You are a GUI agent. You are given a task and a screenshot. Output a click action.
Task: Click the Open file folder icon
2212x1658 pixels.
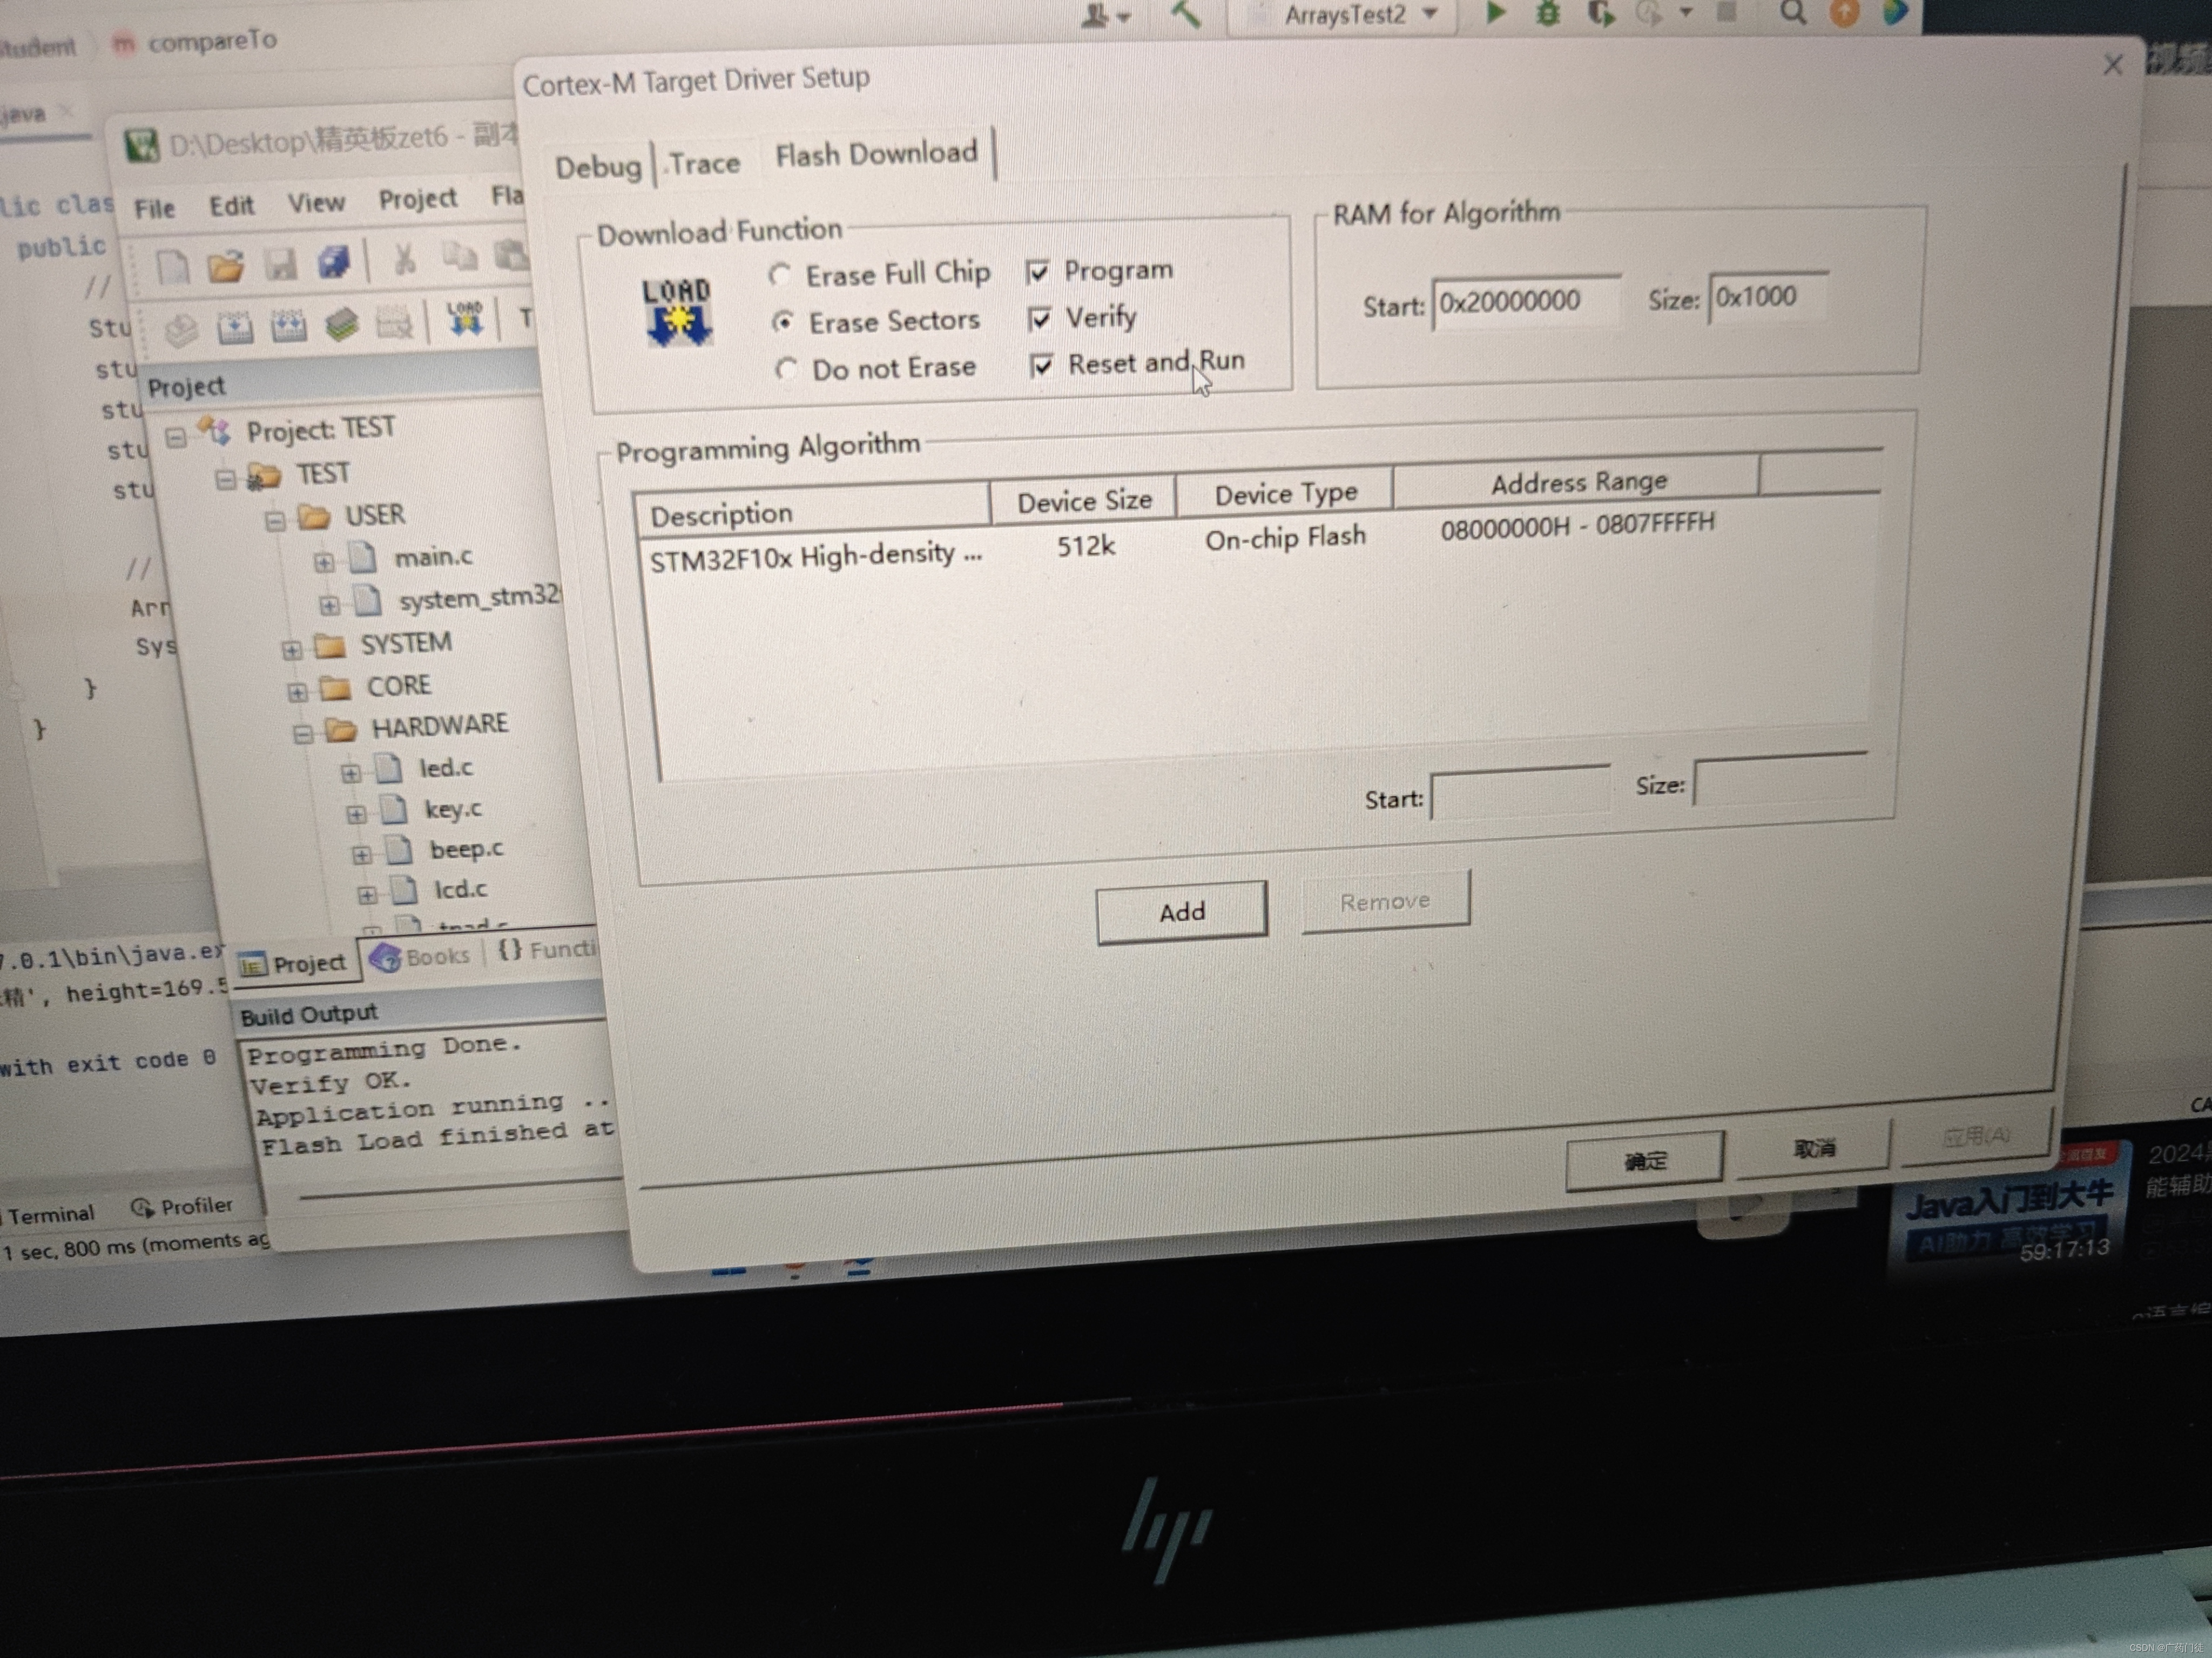(226, 266)
